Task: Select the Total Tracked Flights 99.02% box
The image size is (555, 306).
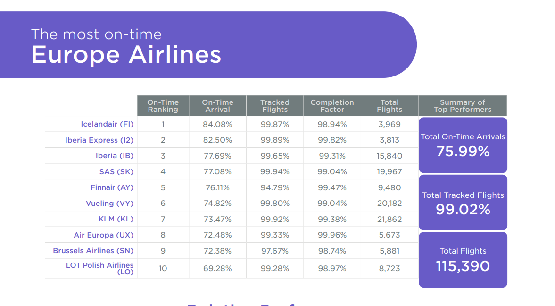Action: pos(463,203)
